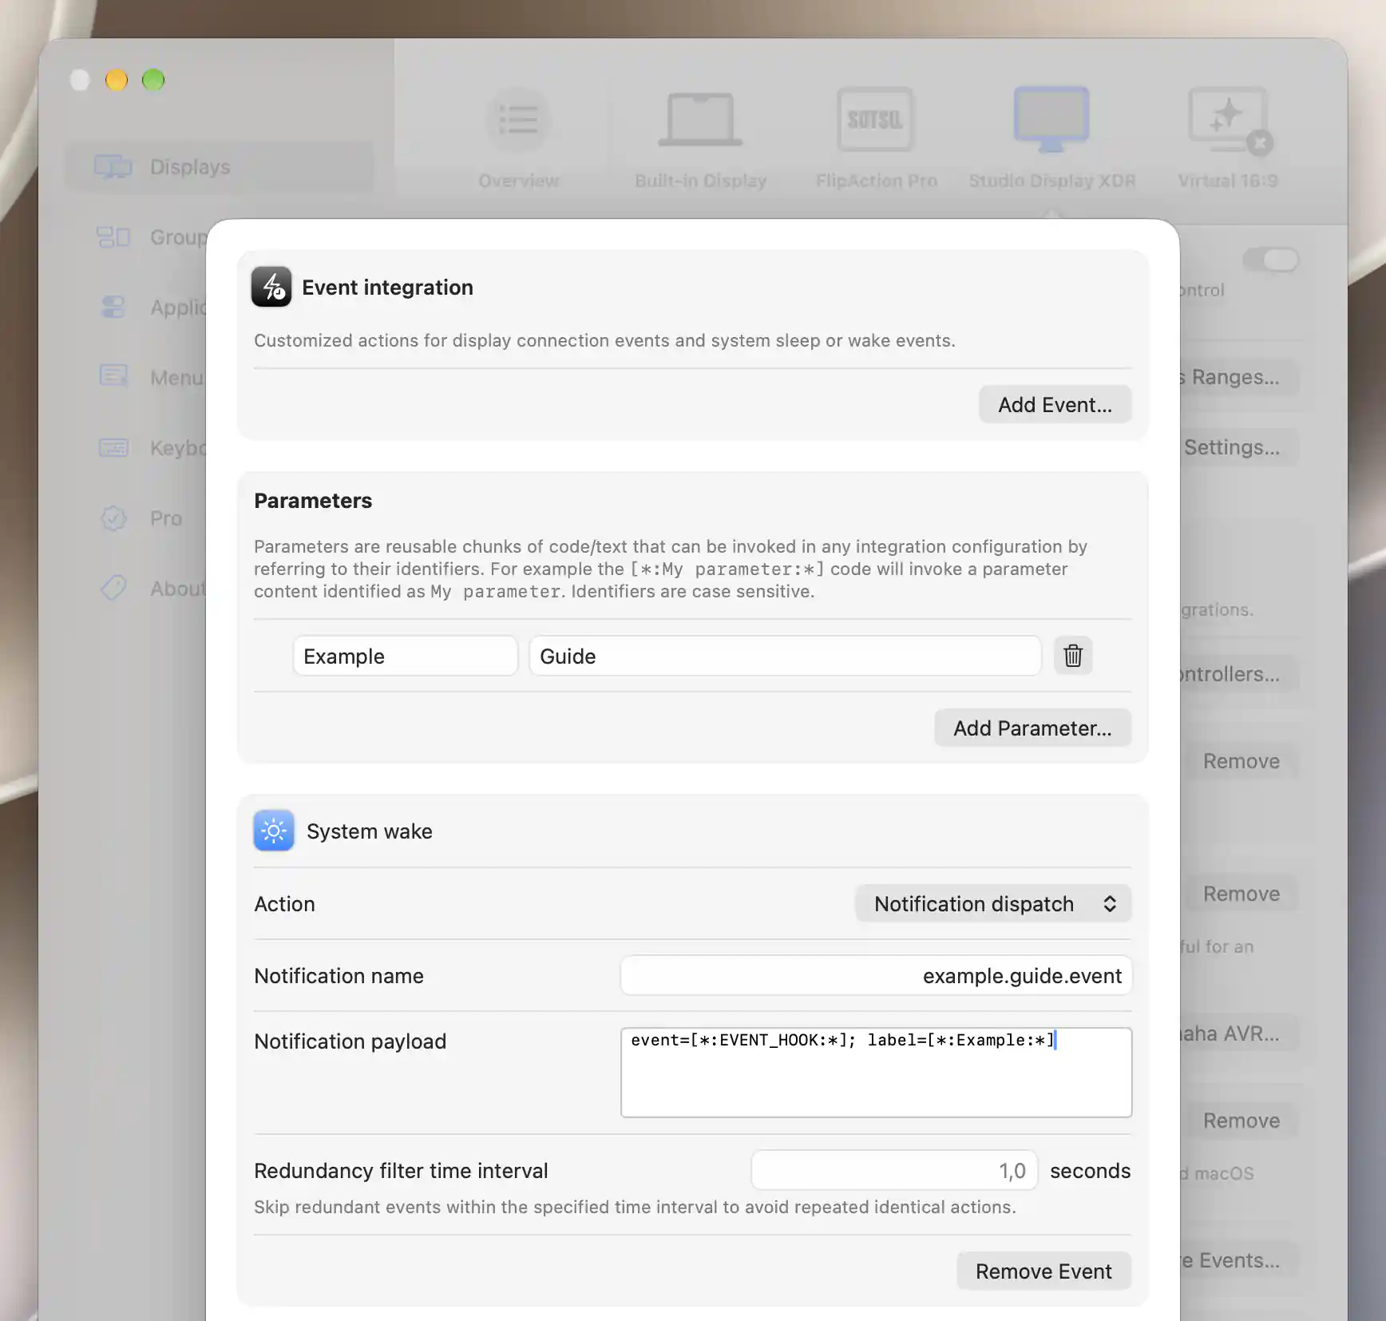1386x1321 pixels.
Task: Click the Ranges... button behind the dialog
Action: tap(1238, 377)
